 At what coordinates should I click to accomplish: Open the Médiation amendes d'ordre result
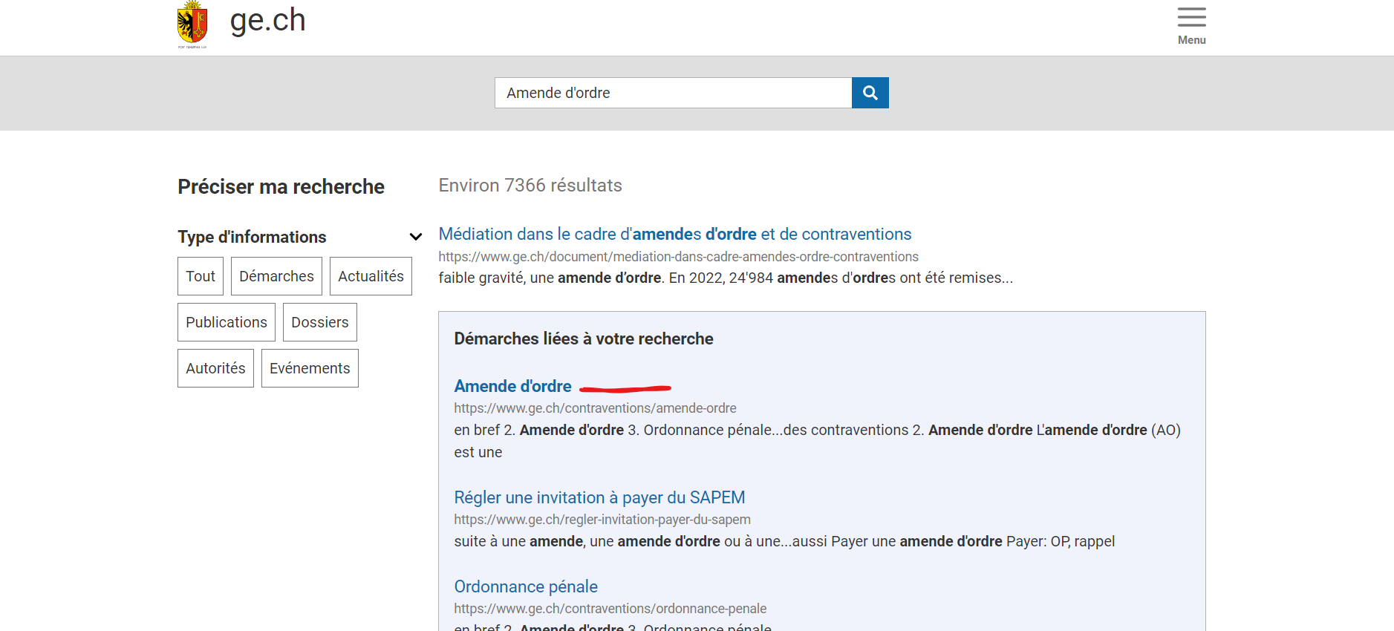(674, 234)
